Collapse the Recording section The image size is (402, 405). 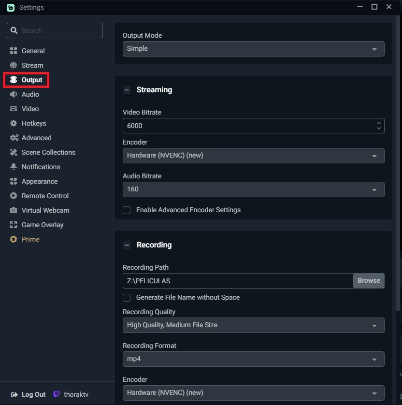(x=127, y=245)
